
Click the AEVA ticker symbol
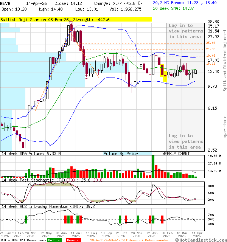[6, 3]
